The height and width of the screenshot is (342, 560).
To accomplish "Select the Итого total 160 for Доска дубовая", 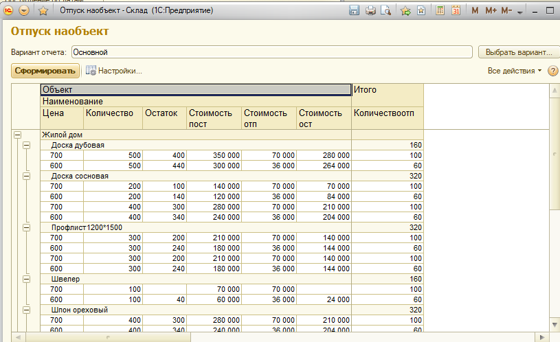I will (388, 146).
